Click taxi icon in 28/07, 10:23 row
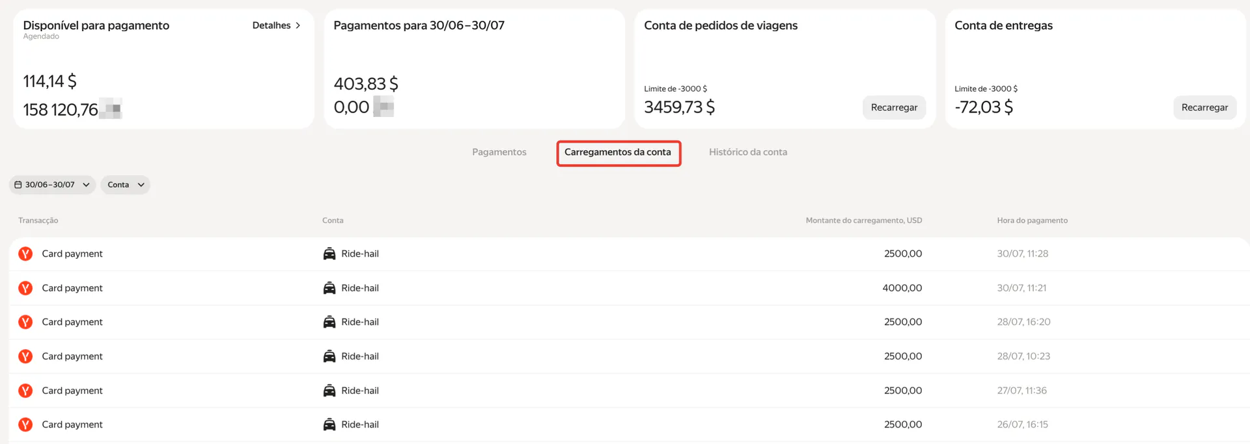The height and width of the screenshot is (444, 1250). point(329,356)
